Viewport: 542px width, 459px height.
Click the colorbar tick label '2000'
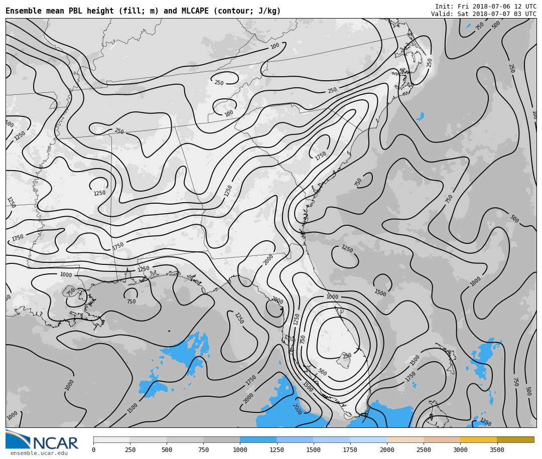pos(387,449)
